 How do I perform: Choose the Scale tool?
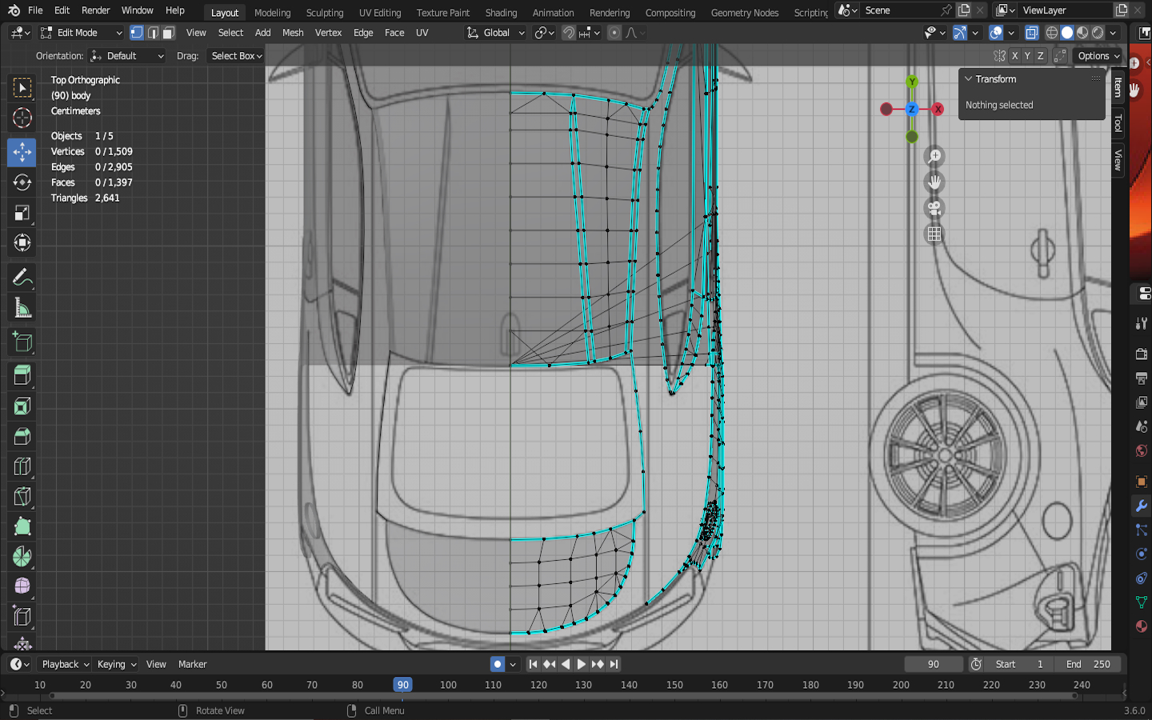(22, 213)
